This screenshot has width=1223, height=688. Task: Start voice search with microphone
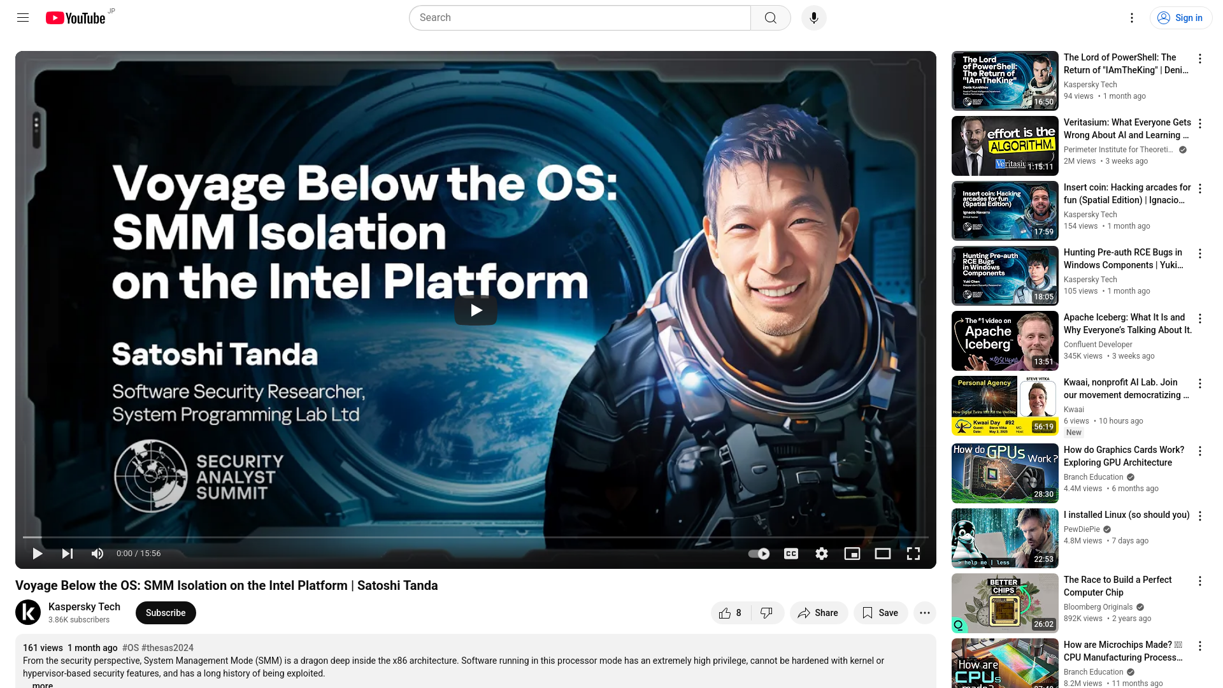tap(814, 18)
